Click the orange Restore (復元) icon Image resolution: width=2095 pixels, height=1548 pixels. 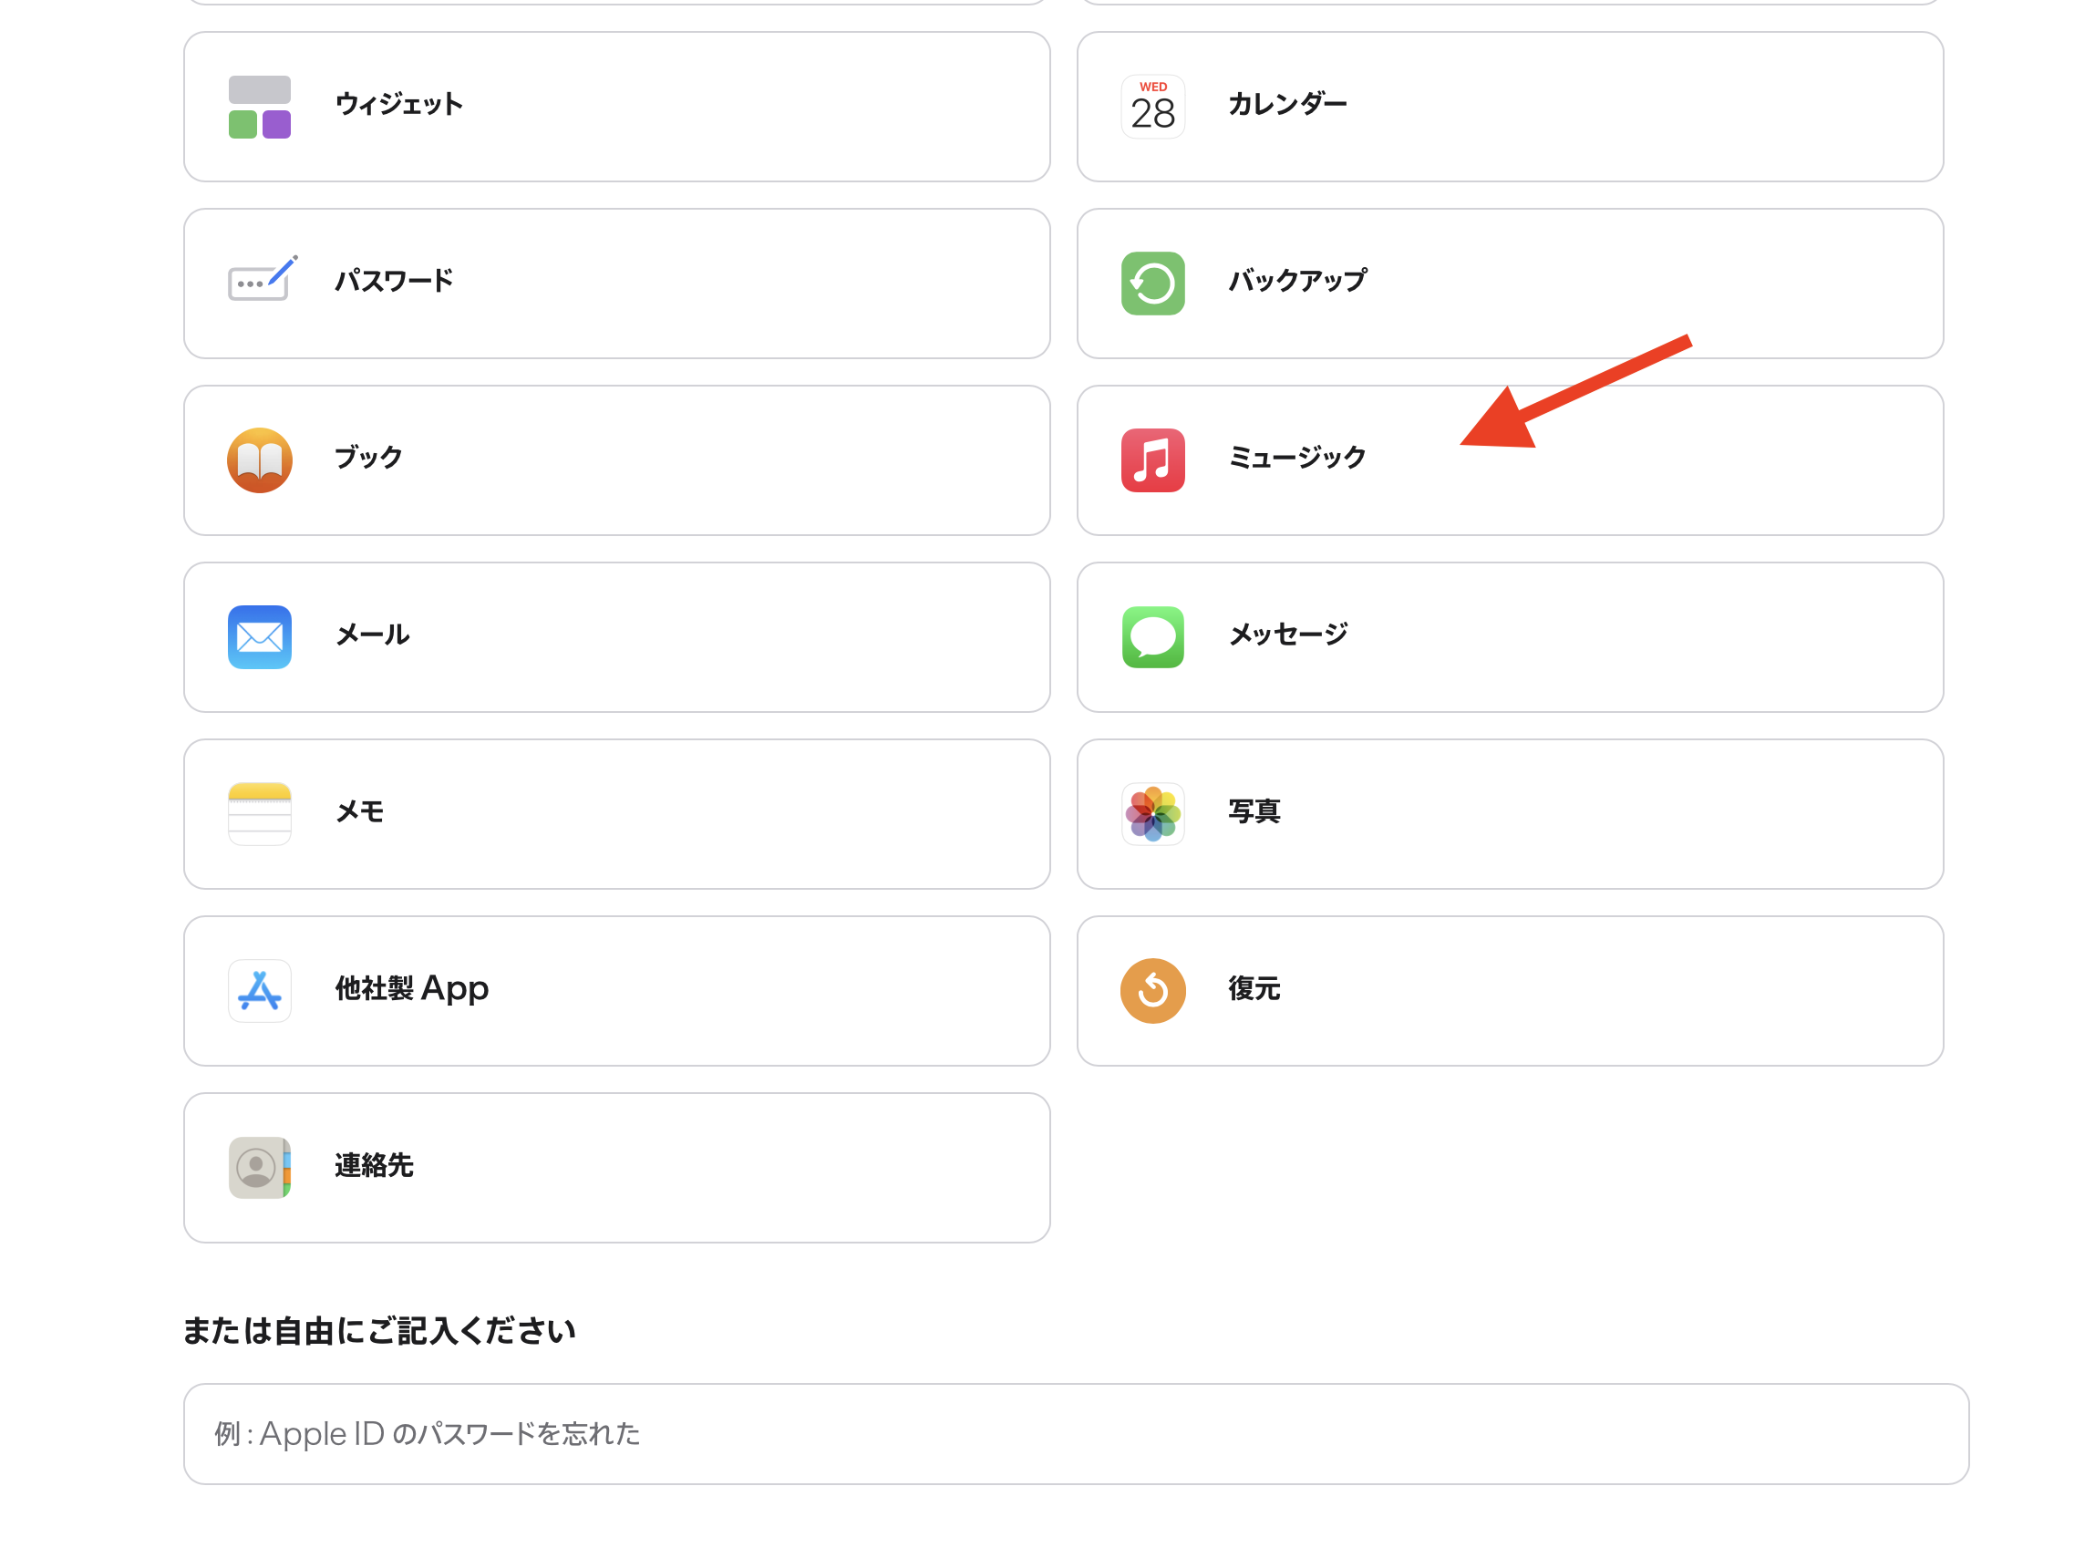[x=1152, y=990]
